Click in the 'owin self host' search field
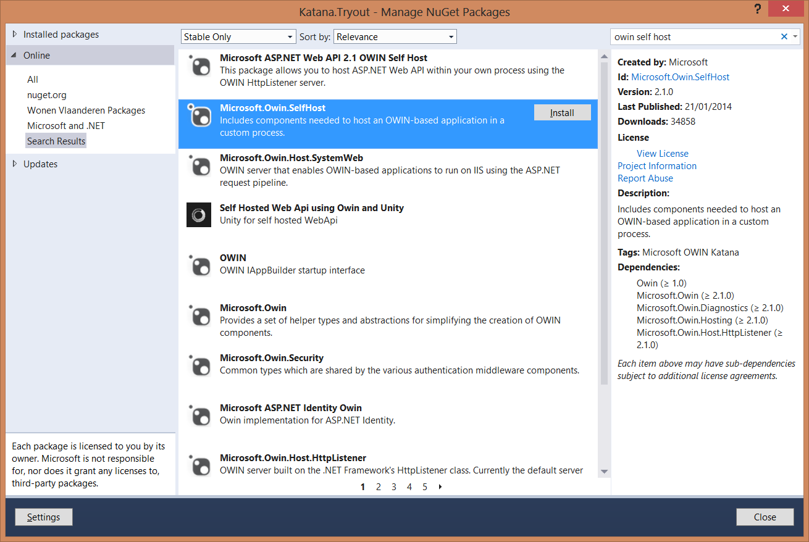Screen dimensions: 809x542 (695, 36)
